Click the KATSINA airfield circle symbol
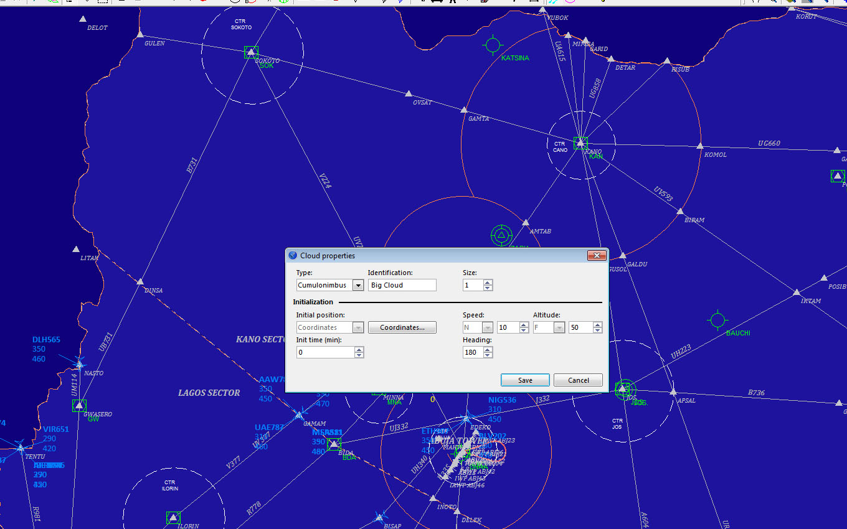Screen dimensions: 847x529 click(493, 45)
